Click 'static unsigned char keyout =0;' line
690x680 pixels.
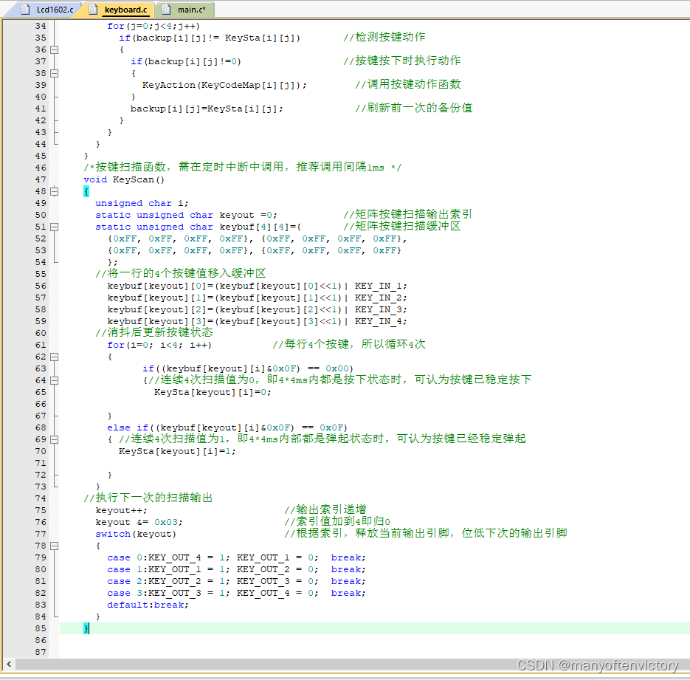pyautogui.click(x=186, y=216)
